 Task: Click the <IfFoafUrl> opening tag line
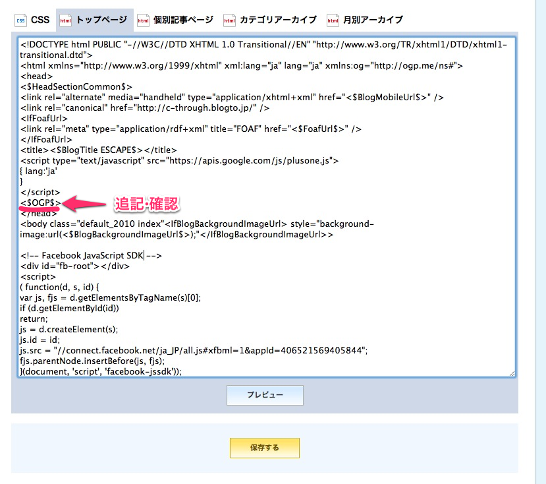(43, 118)
